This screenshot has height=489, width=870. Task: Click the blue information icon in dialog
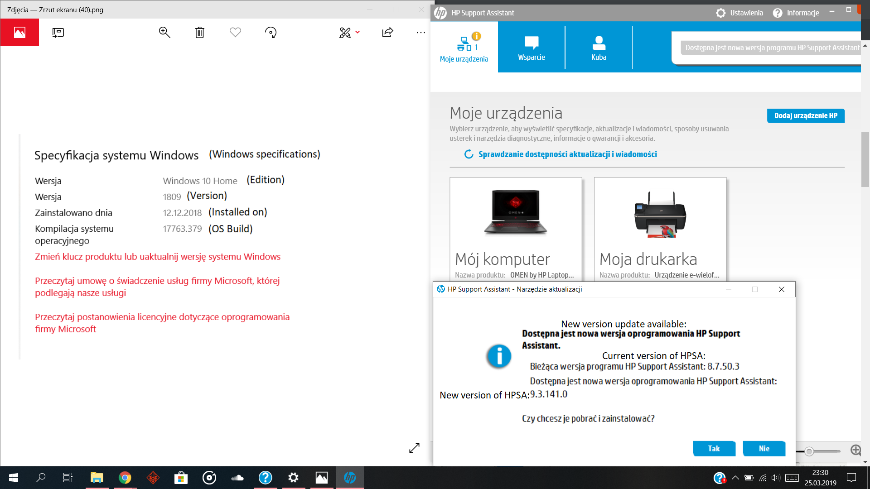pos(499,356)
